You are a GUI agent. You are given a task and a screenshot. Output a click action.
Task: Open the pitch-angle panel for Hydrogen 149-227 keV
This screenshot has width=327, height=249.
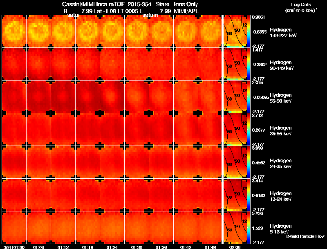[x=235, y=31]
